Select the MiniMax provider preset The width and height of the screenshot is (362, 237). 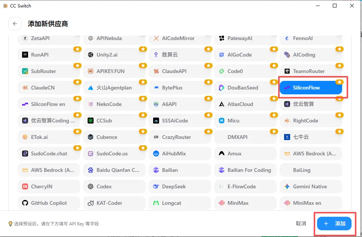pyautogui.click(x=245, y=203)
